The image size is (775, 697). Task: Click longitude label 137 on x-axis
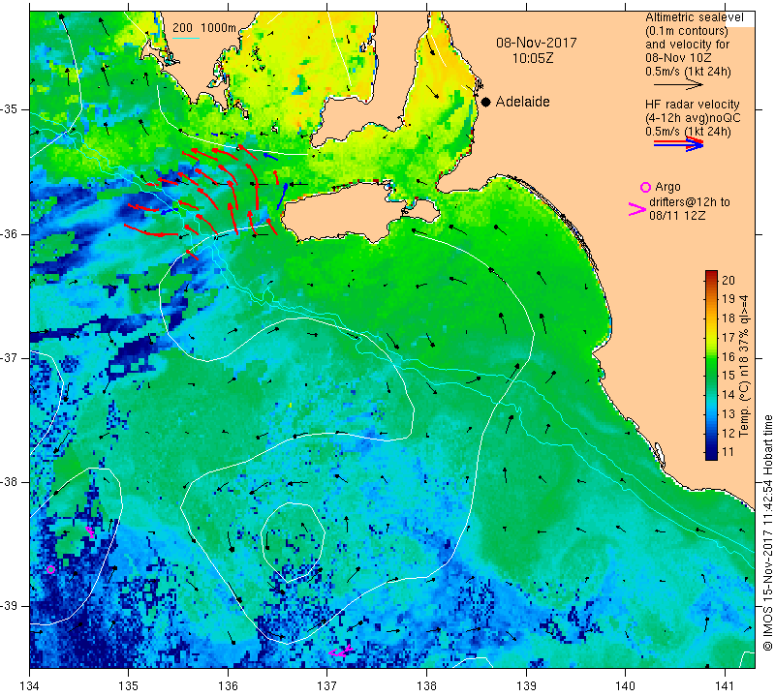coord(327,686)
